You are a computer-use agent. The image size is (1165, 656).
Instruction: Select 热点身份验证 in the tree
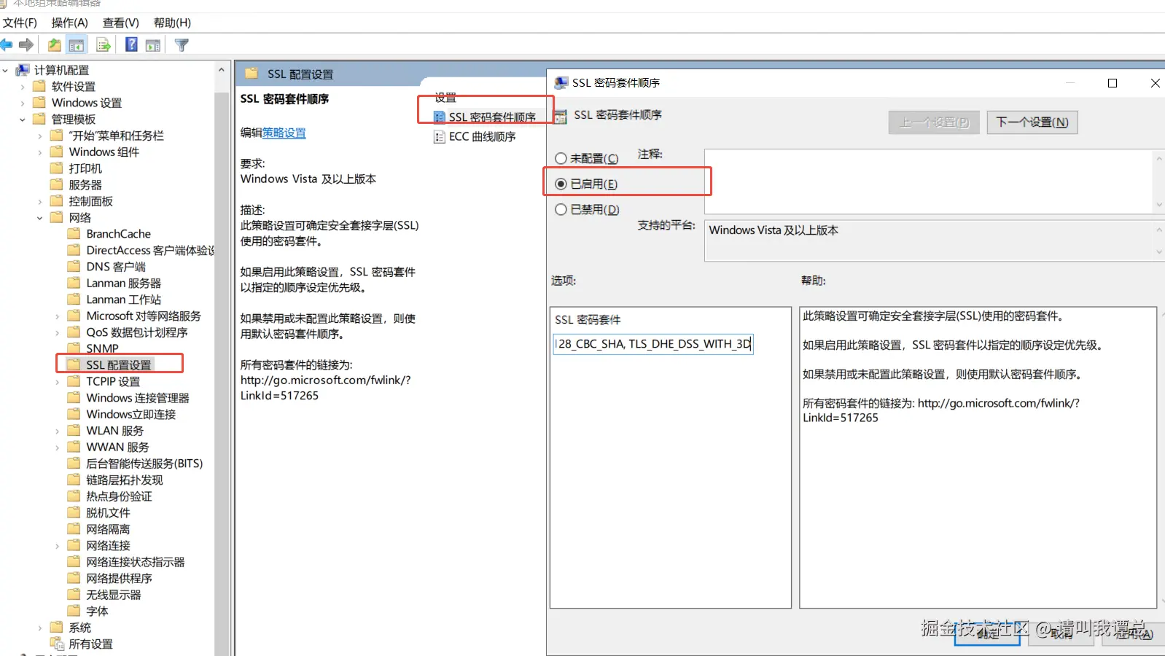(x=119, y=496)
